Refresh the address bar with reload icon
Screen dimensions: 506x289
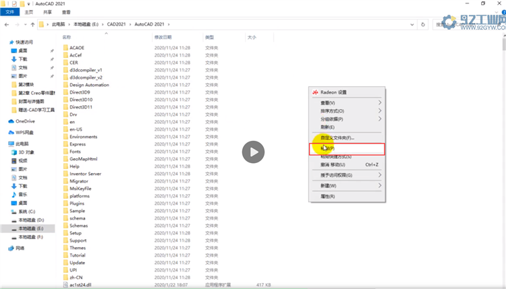(423, 24)
